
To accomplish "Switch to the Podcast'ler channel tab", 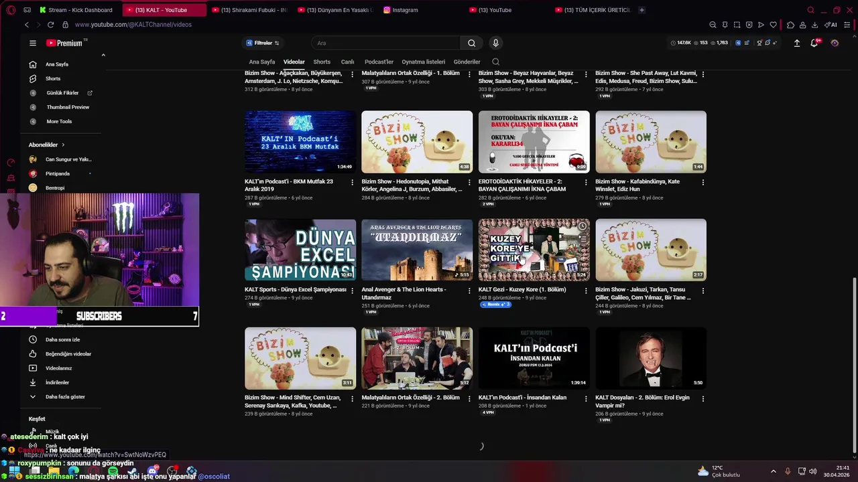I will pyautogui.click(x=379, y=62).
